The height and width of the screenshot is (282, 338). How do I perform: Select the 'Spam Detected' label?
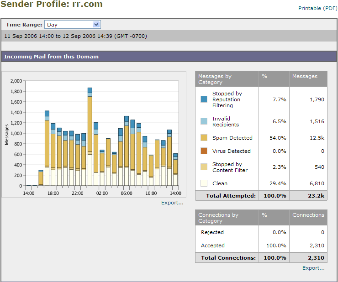pos(232,138)
